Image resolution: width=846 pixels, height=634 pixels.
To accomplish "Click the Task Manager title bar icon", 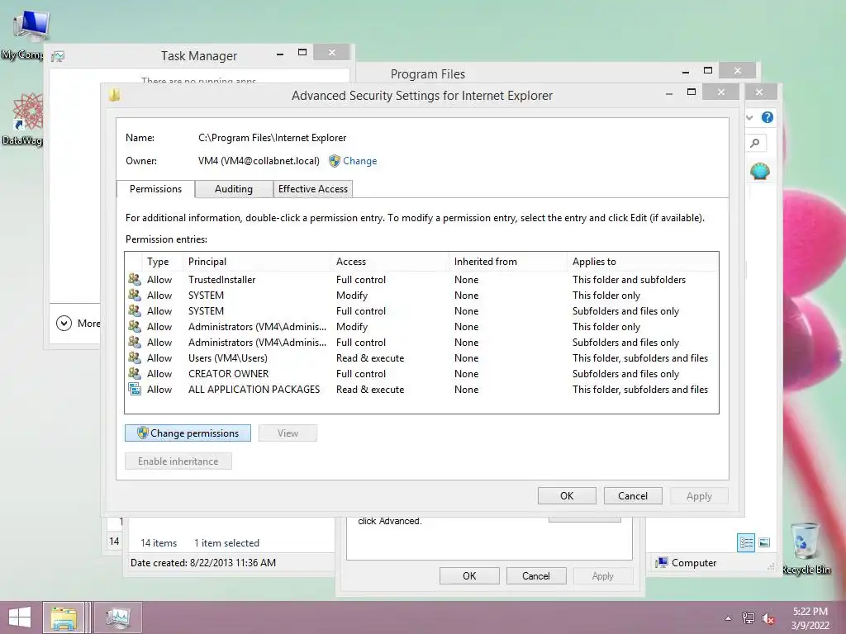I will point(58,56).
